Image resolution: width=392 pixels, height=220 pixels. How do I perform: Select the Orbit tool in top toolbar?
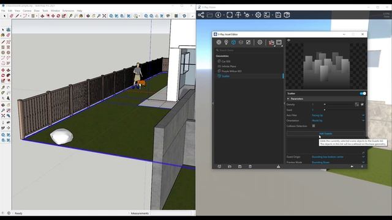pos(88,16)
